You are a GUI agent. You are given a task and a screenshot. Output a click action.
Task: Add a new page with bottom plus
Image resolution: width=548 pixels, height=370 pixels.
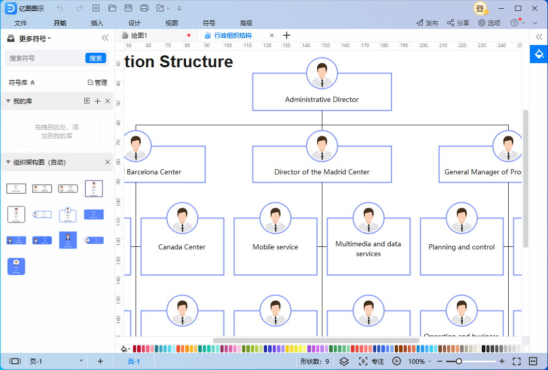coord(100,361)
